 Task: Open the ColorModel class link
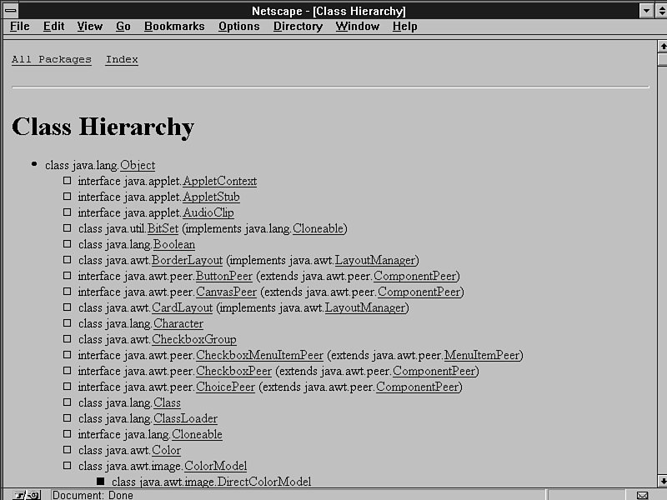click(x=215, y=466)
